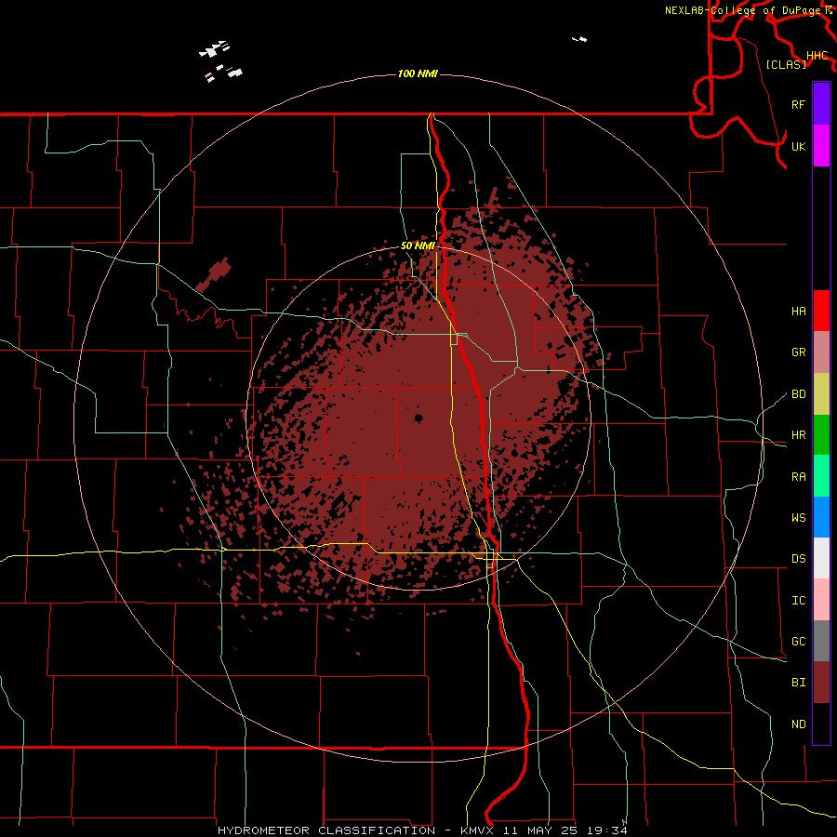Click the UK magenta legend swatch
This screenshot has height=837, width=837.
(x=821, y=146)
